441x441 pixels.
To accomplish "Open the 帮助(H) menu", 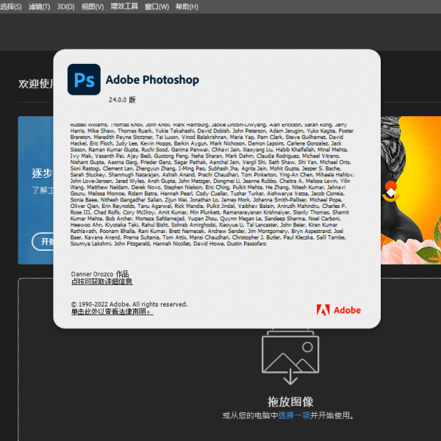I will (187, 7).
